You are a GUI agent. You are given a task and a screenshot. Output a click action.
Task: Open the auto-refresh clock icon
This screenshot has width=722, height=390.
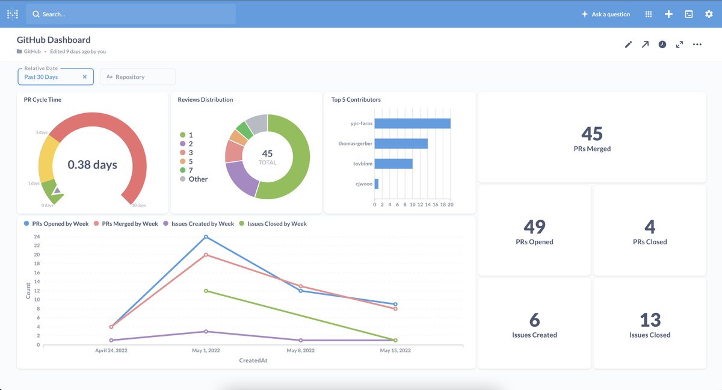pyautogui.click(x=662, y=44)
